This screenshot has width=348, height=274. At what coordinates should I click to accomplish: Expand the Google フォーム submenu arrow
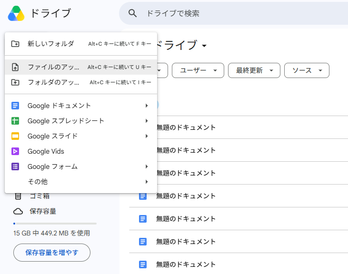(147, 166)
